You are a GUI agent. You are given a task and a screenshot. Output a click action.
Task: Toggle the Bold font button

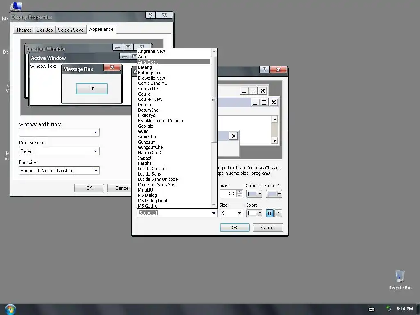(x=269, y=213)
